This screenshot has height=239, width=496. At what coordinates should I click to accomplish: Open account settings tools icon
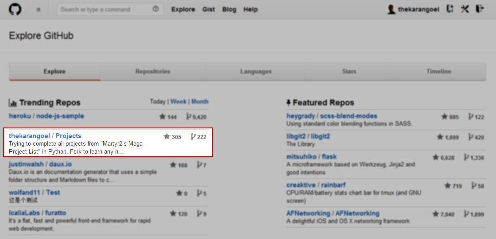click(465, 9)
